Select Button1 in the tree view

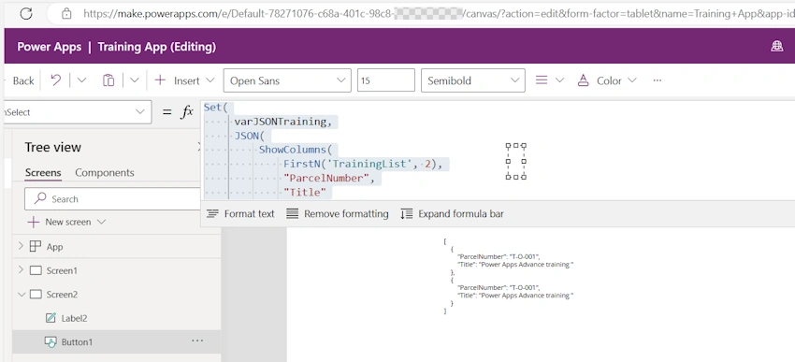click(x=77, y=342)
